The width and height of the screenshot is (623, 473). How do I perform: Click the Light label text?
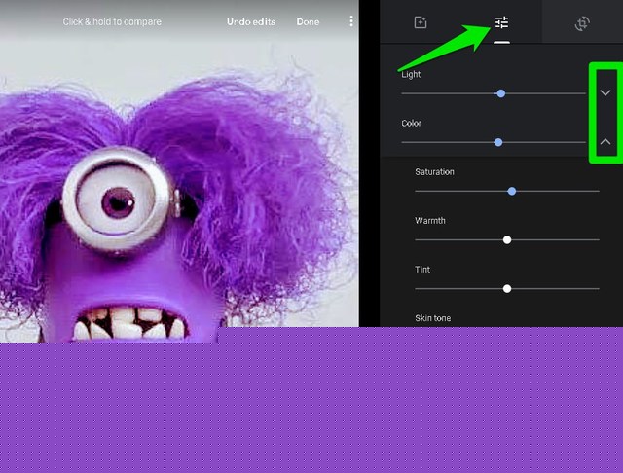[x=411, y=74]
